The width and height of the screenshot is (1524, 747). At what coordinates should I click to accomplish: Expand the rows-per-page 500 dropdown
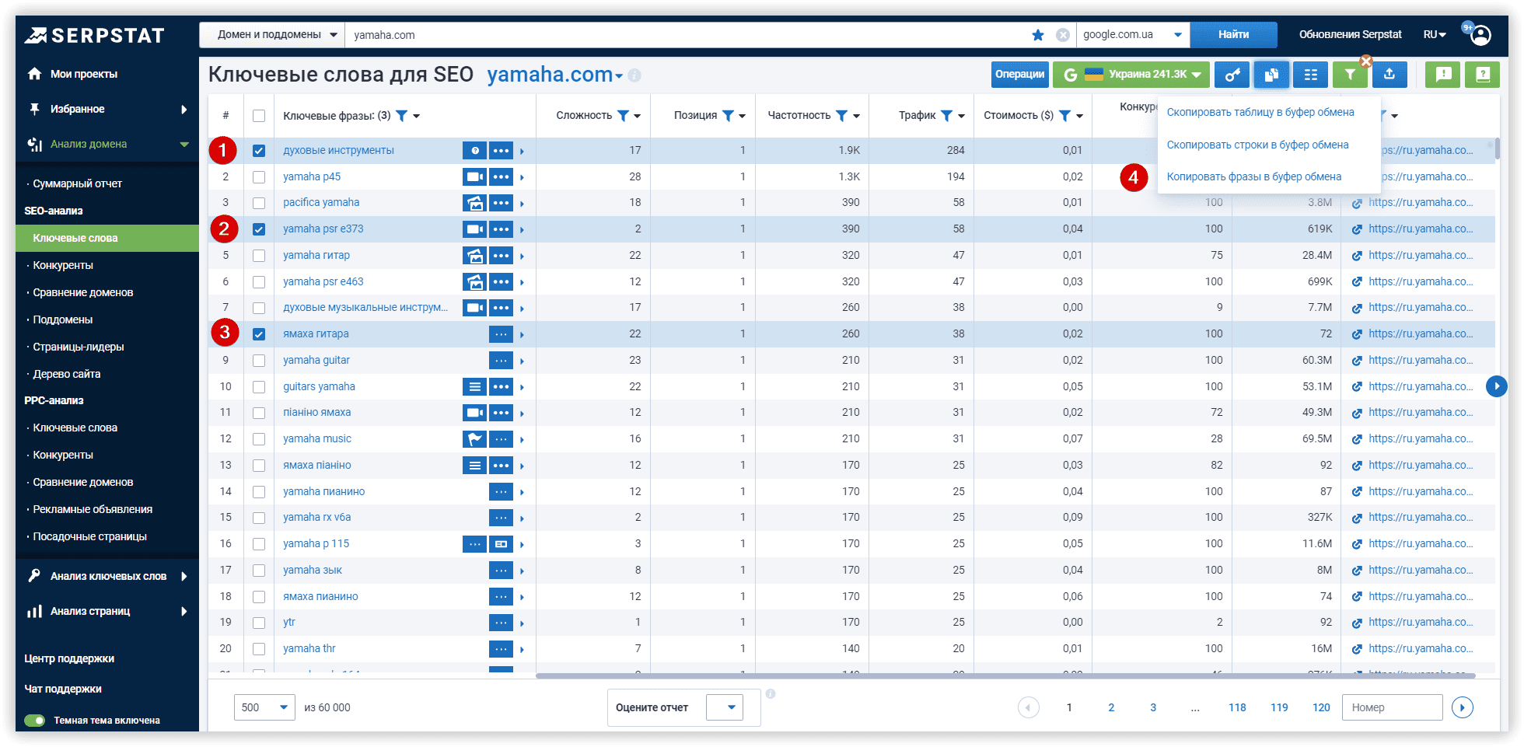264,707
